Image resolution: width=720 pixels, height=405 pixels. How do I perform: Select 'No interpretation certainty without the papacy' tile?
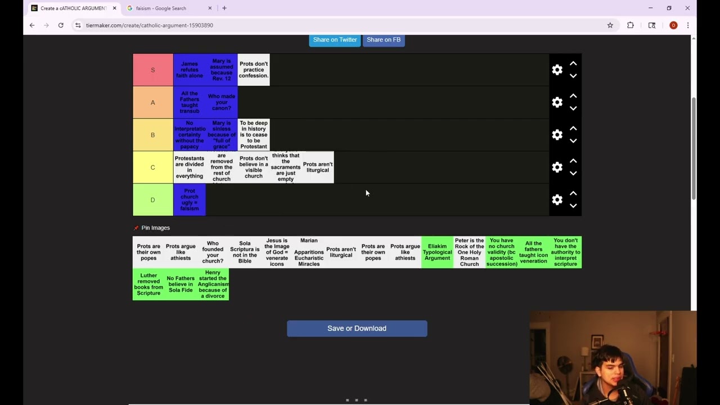(x=190, y=135)
